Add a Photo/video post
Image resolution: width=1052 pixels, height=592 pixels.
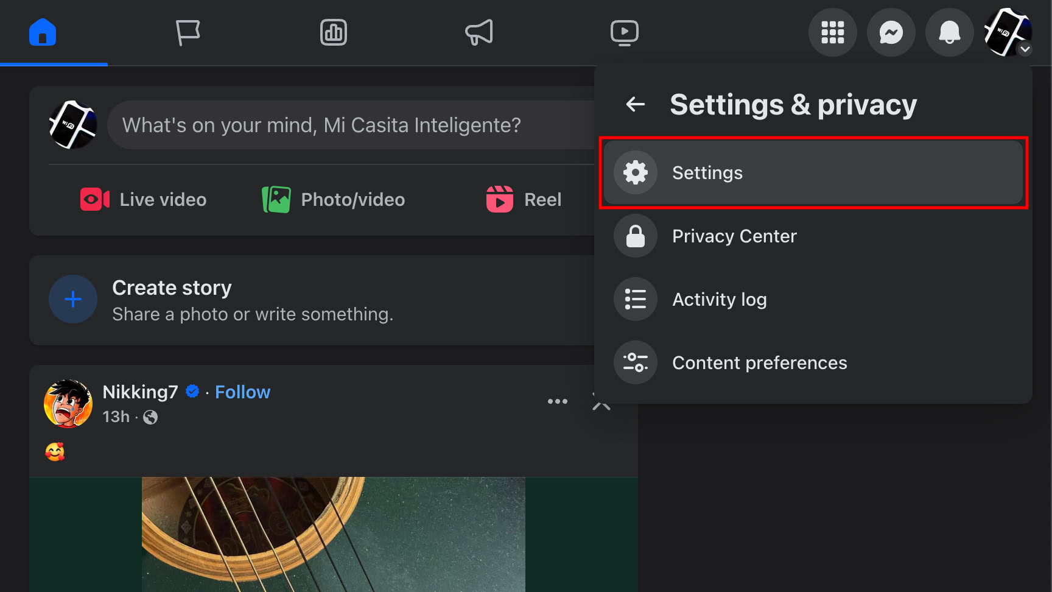click(334, 200)
